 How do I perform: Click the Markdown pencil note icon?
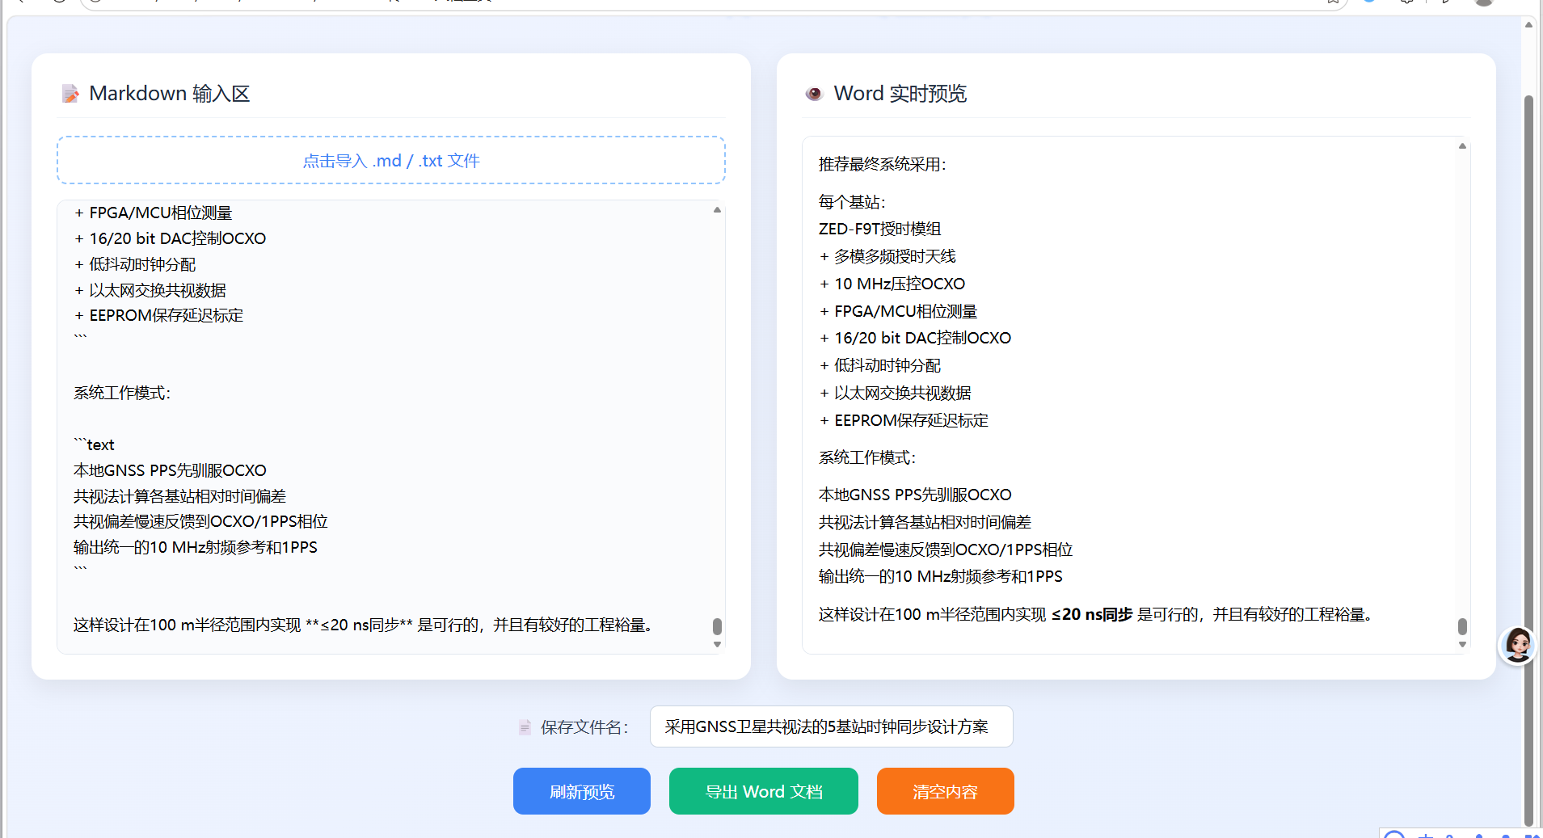coord(70,94)
